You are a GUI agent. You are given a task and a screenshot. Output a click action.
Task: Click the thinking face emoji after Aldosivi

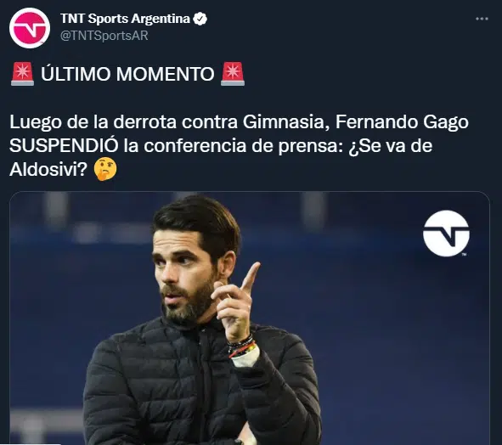pos(105,170)
